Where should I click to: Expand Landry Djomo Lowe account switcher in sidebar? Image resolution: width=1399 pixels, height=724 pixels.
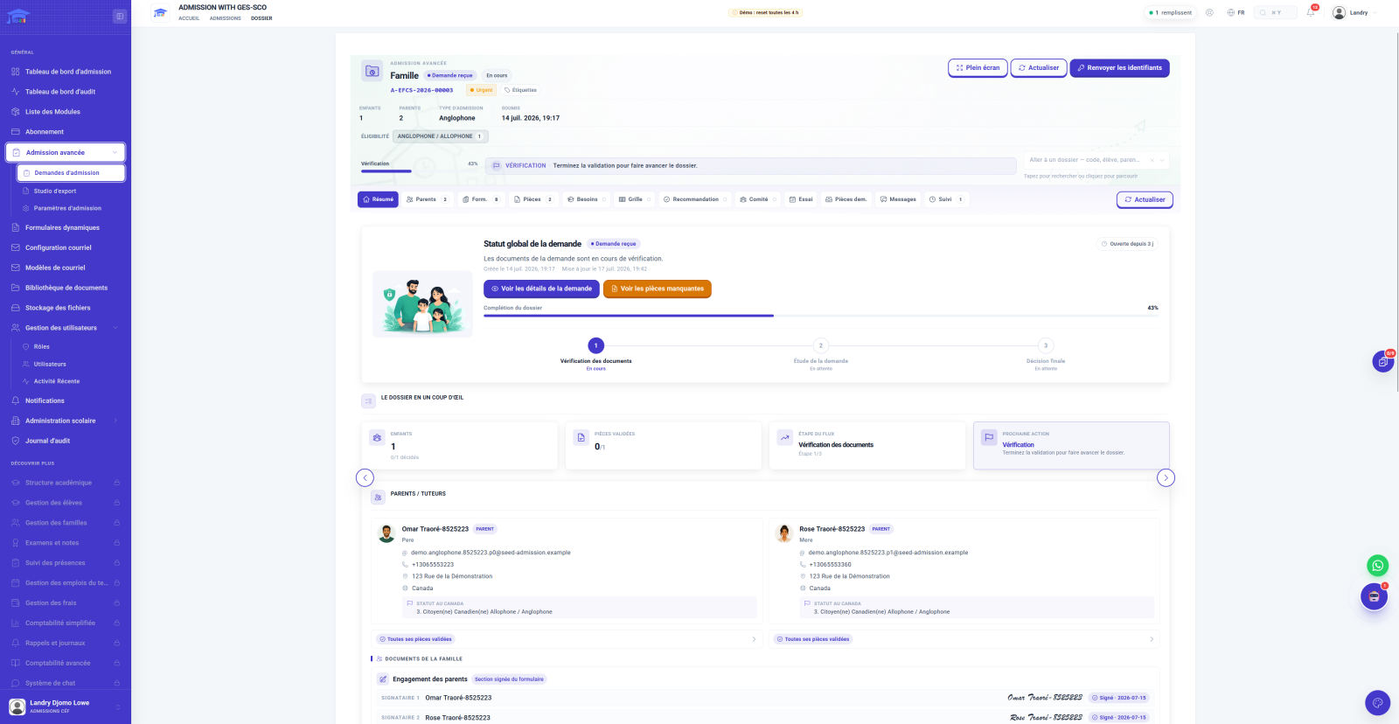click(66, 706)
